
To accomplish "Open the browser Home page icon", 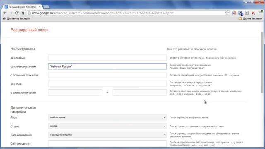I will click(23, 13).
